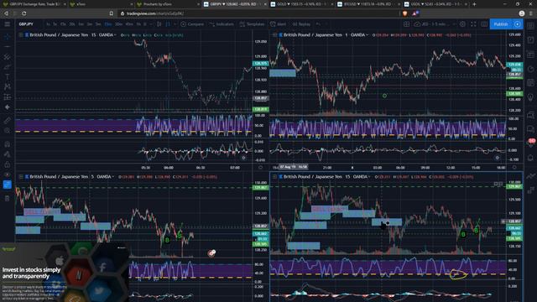
Task: Select the ruler measure tool
Action: (8, 121)
